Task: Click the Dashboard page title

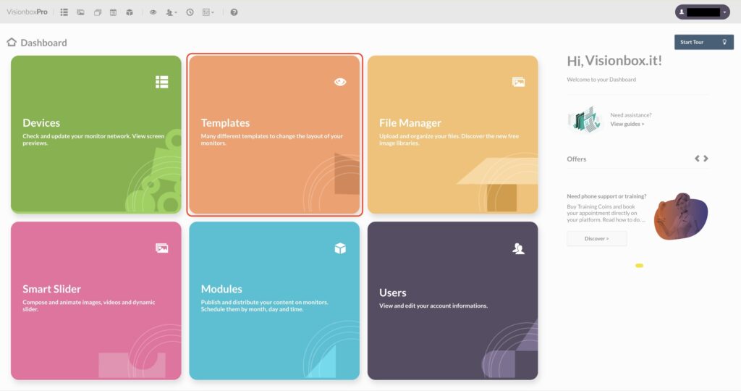Action: pos(43,43)
